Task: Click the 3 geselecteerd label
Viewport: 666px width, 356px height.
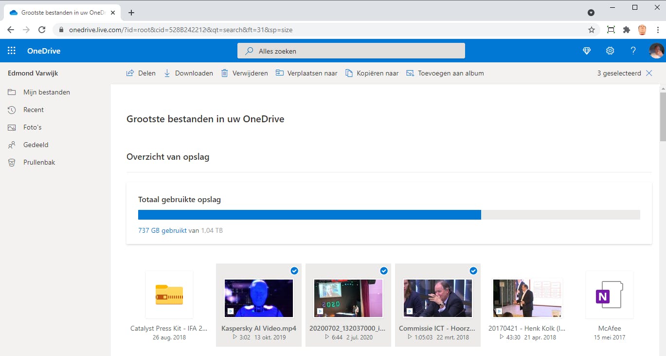Action: 619,73
